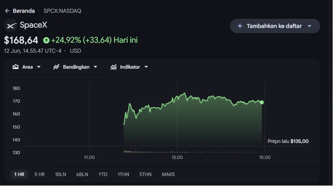This screenshot has height=186, width=333.
Task: Click the back arrow next to Beranda
Action: (7, 11)
